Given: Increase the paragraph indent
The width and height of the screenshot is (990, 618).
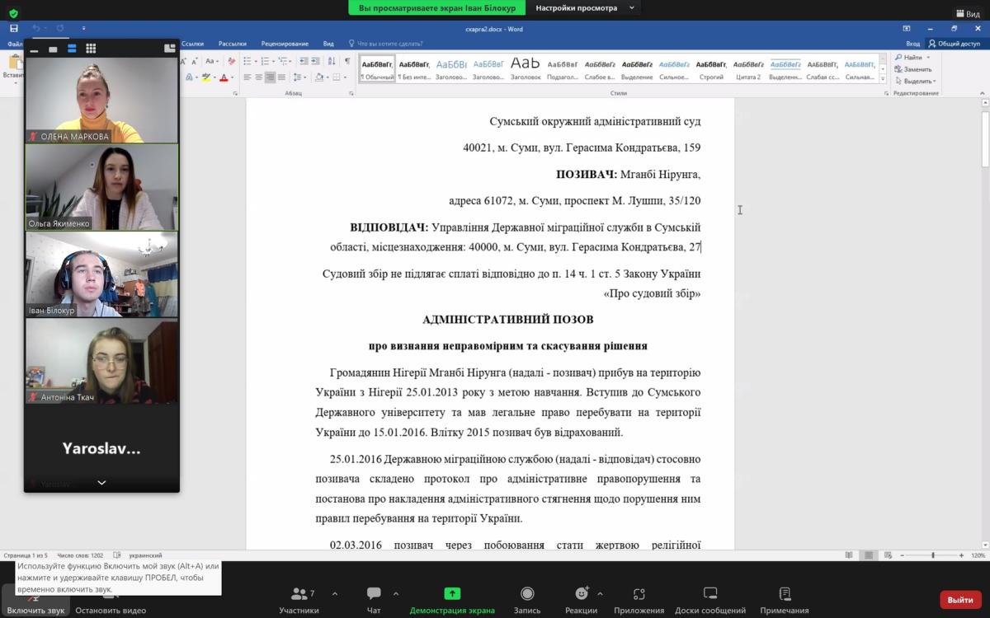Looking at the screenshot, I should click(x=316, y=61).
